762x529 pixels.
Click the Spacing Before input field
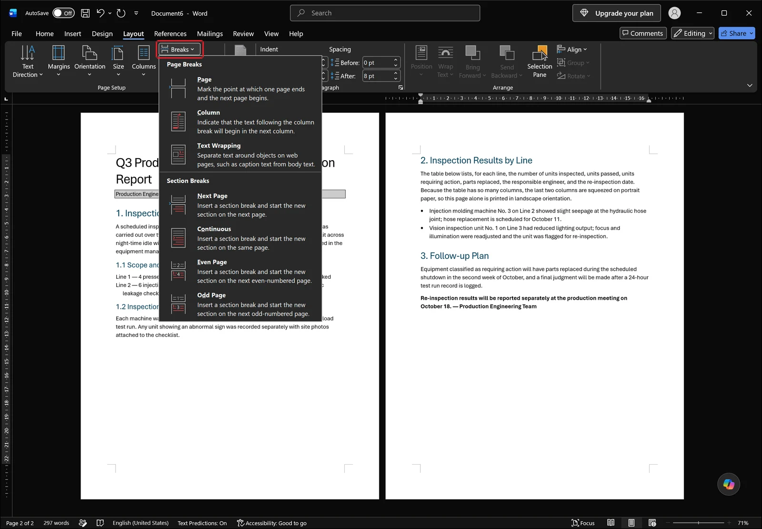click(377, 63)
